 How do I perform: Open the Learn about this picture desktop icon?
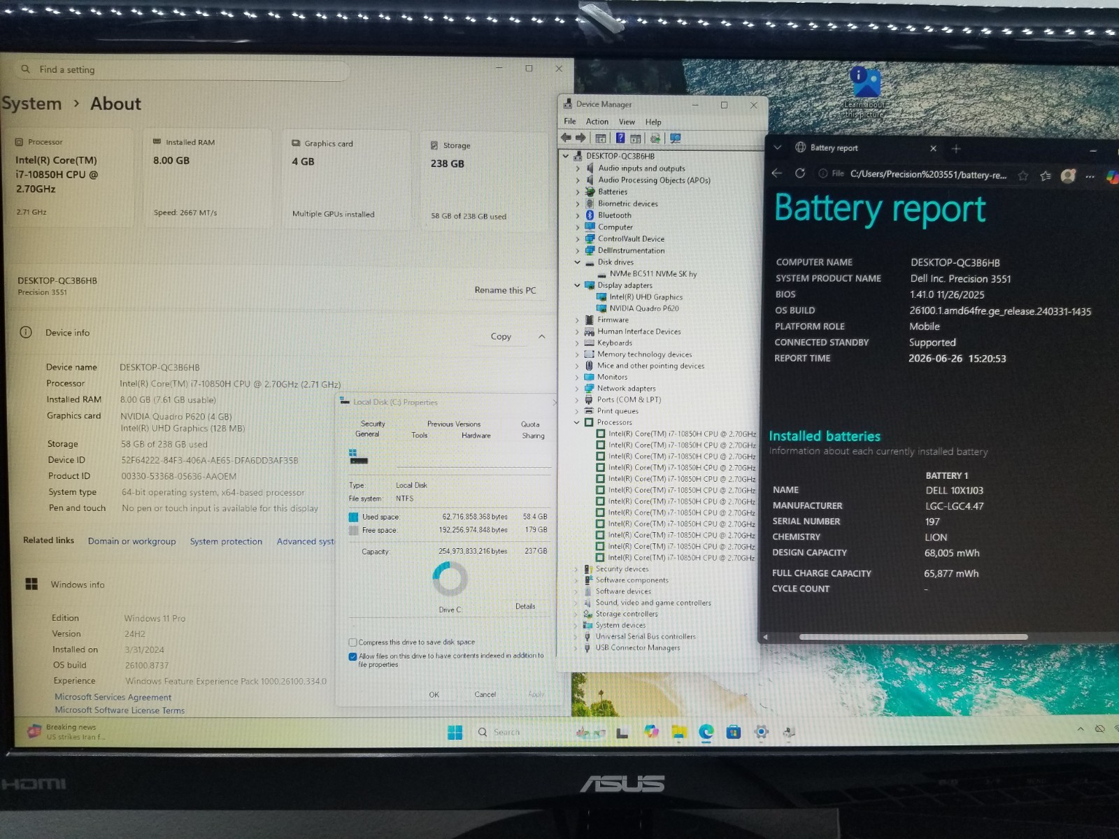click(x=865, y=92)
